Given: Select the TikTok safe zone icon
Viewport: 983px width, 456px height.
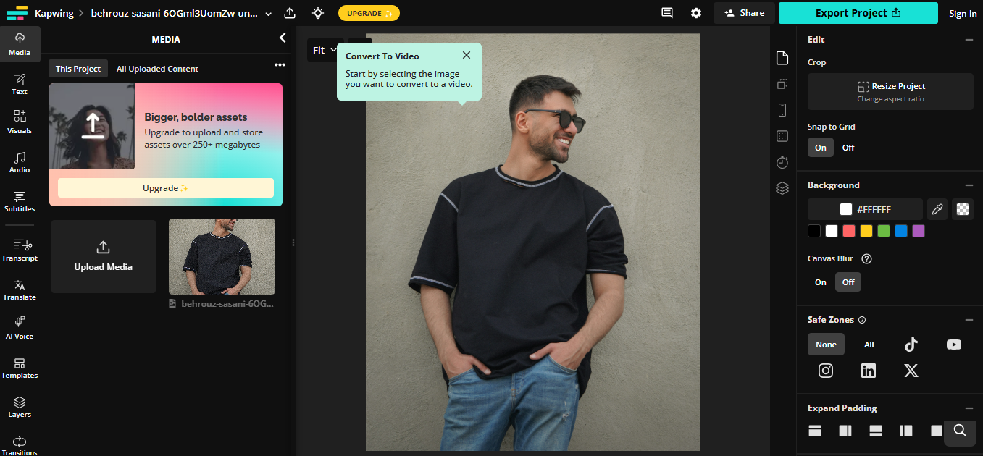Looking at the screenshot, I should coord(911,345).
